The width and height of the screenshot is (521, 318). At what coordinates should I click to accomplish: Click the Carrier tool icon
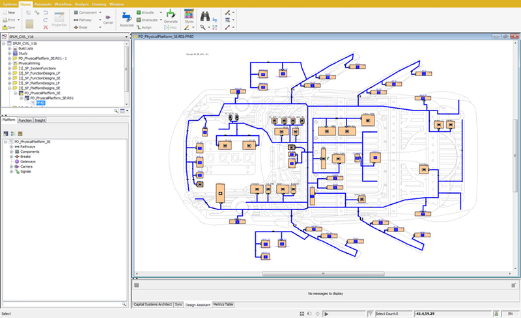coord(108,16)
